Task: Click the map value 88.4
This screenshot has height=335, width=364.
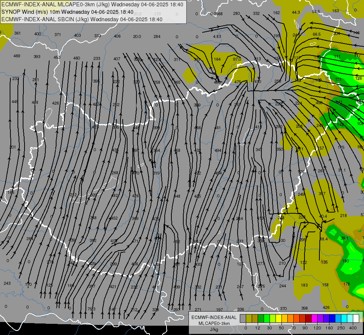Action: (323, 239)
